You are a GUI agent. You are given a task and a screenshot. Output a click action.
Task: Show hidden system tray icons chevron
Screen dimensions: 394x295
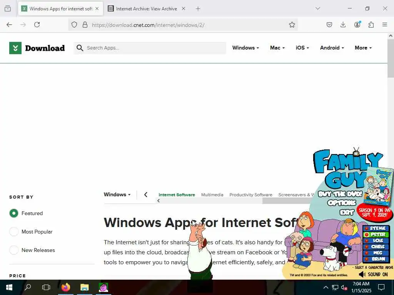326,287
